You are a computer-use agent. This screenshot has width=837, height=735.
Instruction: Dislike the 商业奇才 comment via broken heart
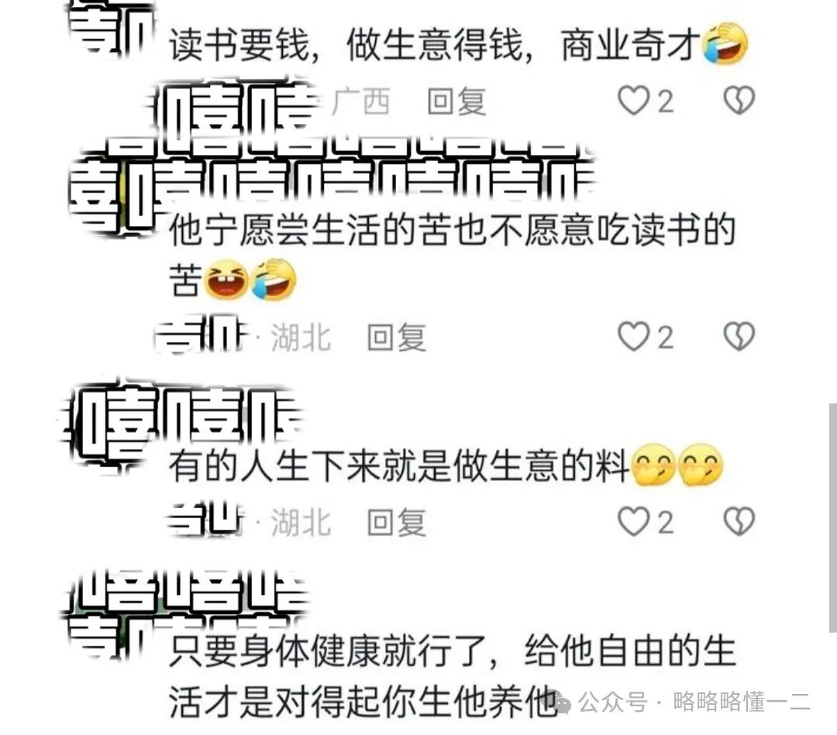click(x=739, y=100)
